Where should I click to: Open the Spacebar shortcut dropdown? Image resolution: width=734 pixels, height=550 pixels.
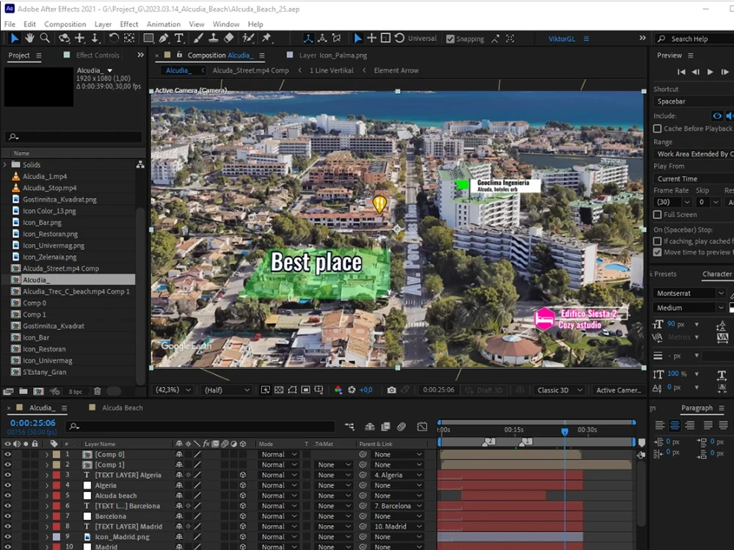694,101
